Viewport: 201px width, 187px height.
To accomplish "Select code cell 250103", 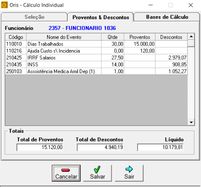I will 16,71.
